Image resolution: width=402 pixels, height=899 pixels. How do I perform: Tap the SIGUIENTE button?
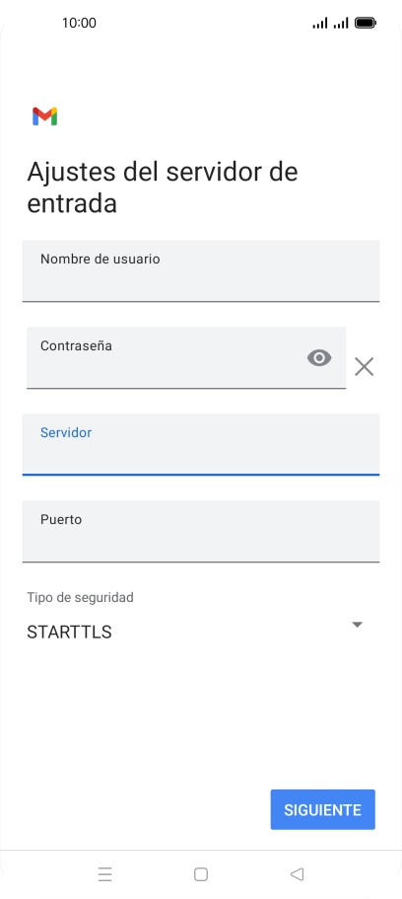click(323, 809)
